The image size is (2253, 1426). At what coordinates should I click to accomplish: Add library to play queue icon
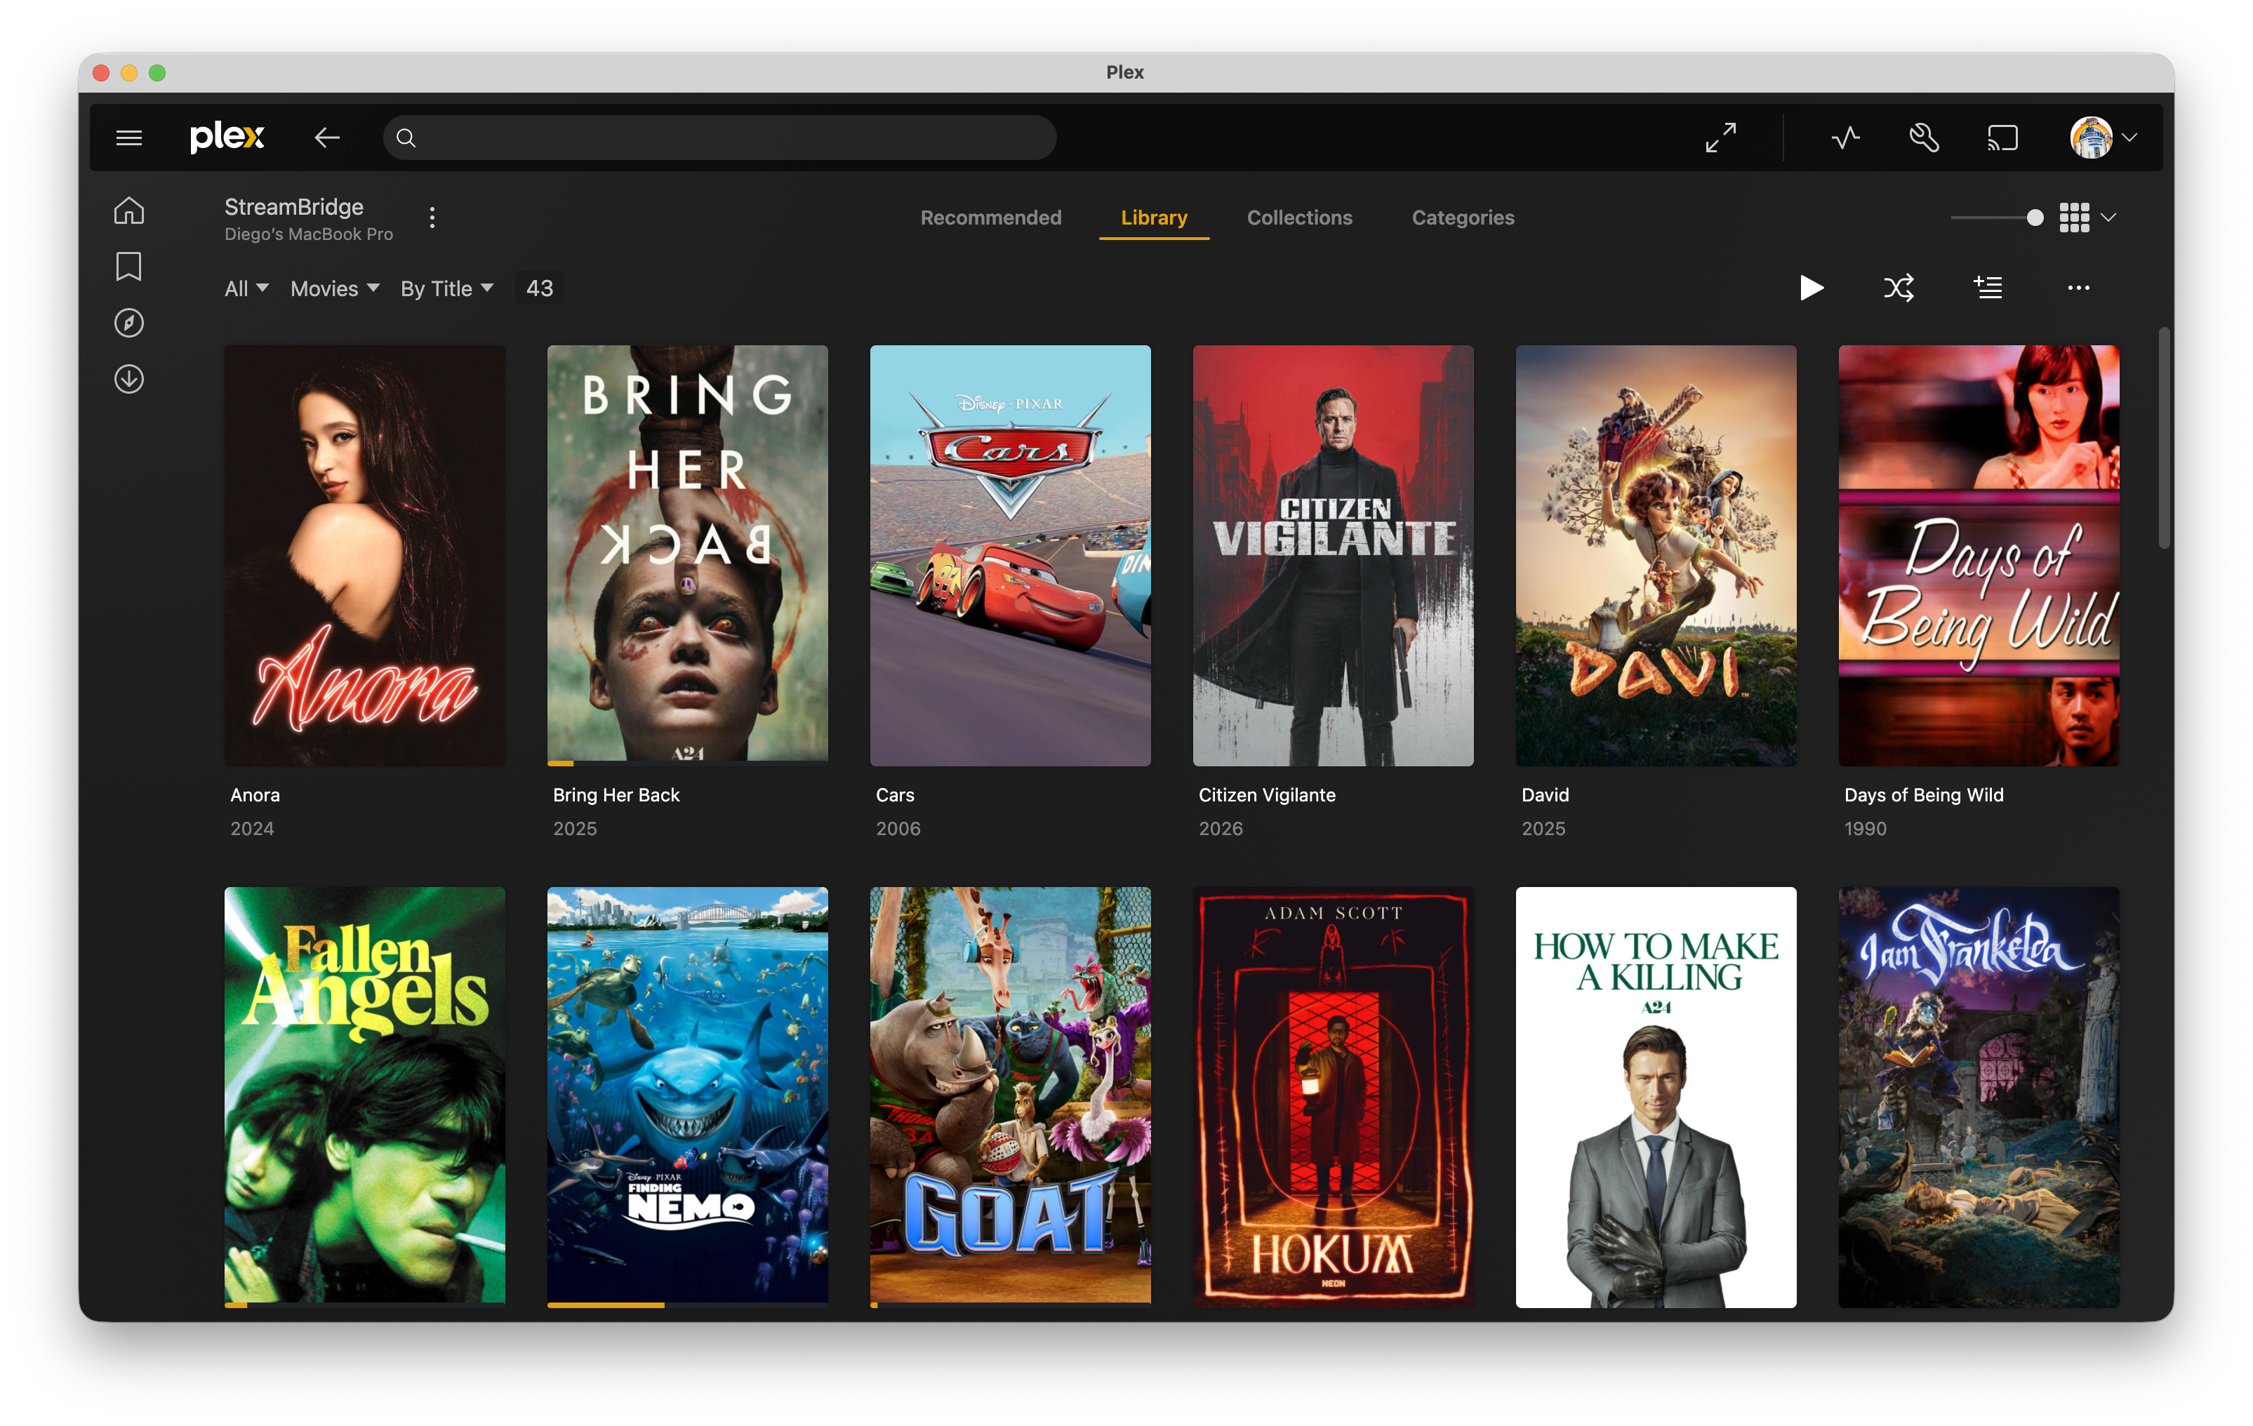pyautogui.click(x=1987, y=287)
